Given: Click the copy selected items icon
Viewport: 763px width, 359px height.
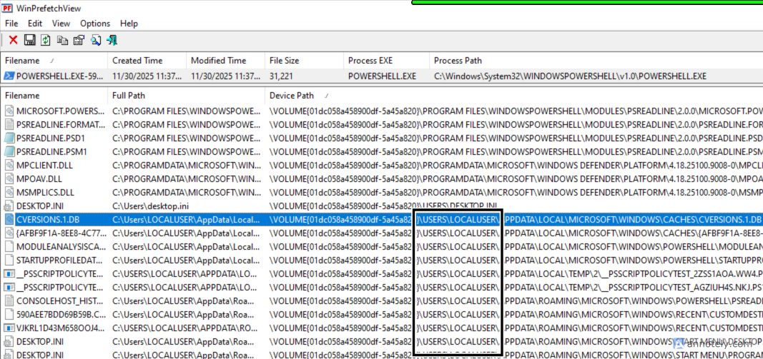Looking at the screenshot, I should (x=62, y=40).
